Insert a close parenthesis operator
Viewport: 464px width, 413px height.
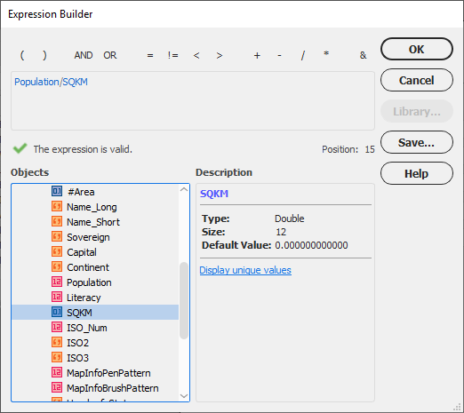tap(44, 55)
